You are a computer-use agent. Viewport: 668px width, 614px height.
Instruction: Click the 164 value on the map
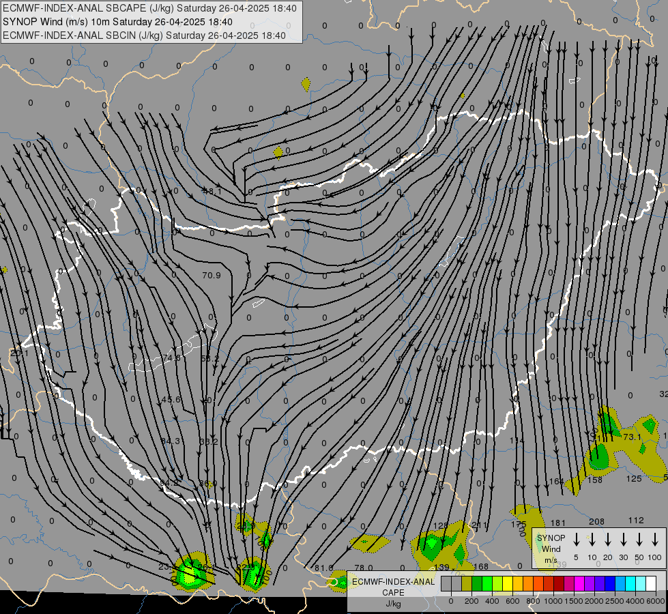(x=556, y=482)
